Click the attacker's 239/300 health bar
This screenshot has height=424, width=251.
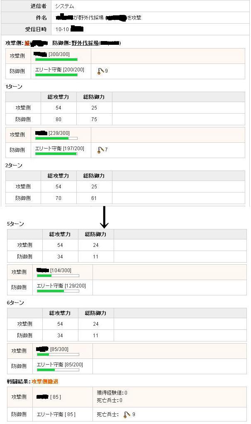(56, 138)
